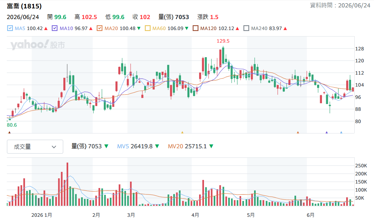Click the MA5 value 100.42
Image resolution: width=374 pixels, height=220 pixels.
35,28
